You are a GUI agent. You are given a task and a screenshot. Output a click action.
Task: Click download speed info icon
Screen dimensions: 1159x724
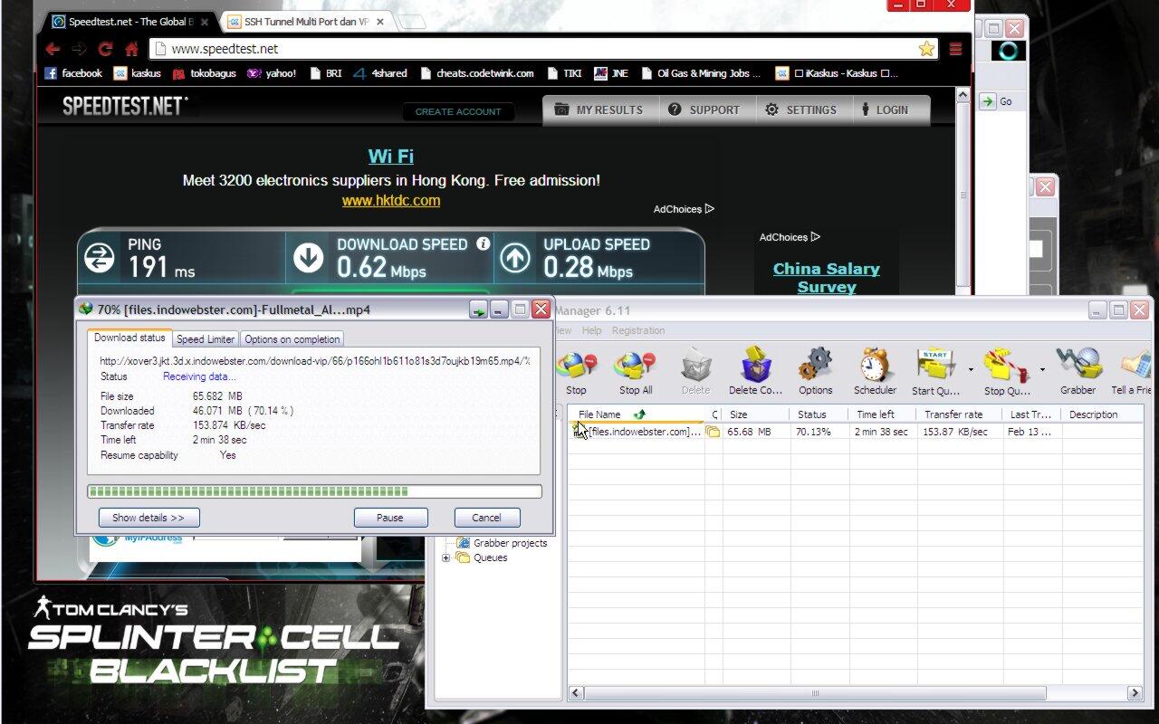(x=483, y=243)
